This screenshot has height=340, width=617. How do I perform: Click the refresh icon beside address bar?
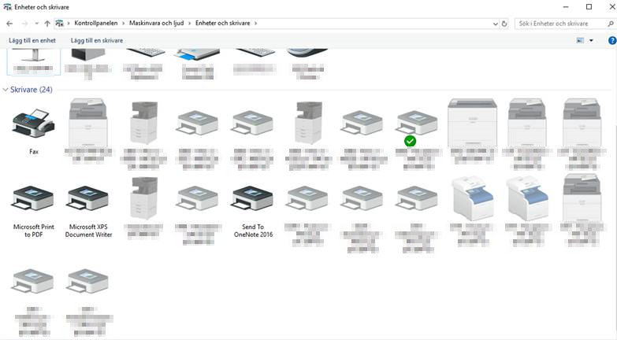(504, 24)
